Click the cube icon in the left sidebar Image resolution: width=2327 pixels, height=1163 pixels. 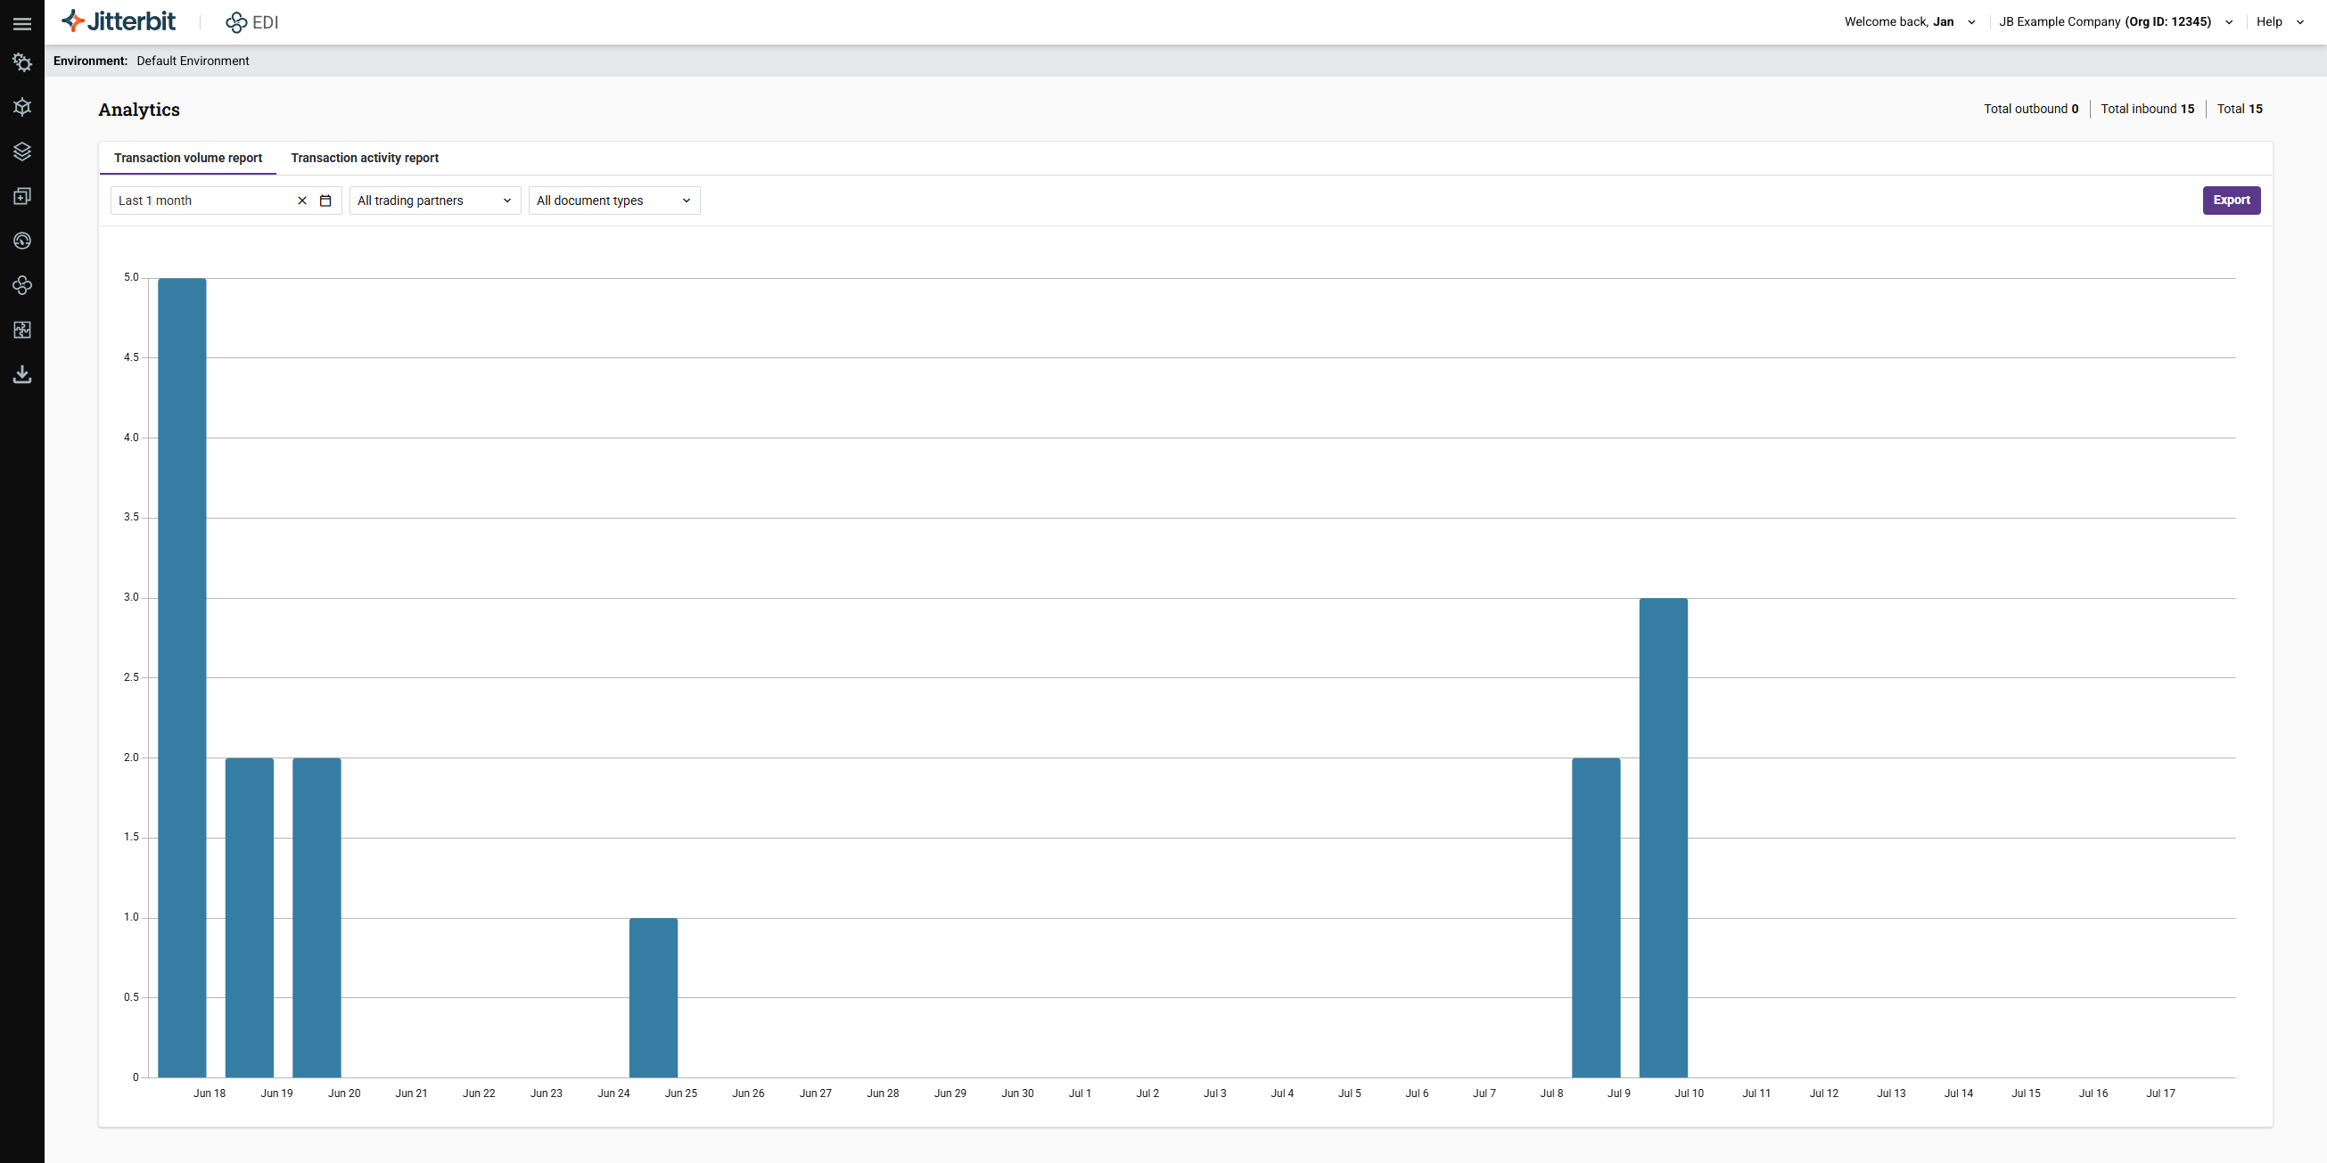point(22,107)
